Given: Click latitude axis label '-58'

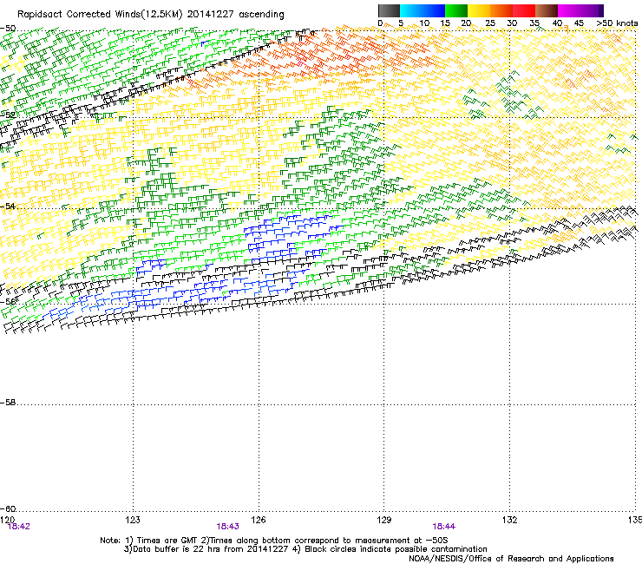Looking at the screenshot, I should point(8,403).
